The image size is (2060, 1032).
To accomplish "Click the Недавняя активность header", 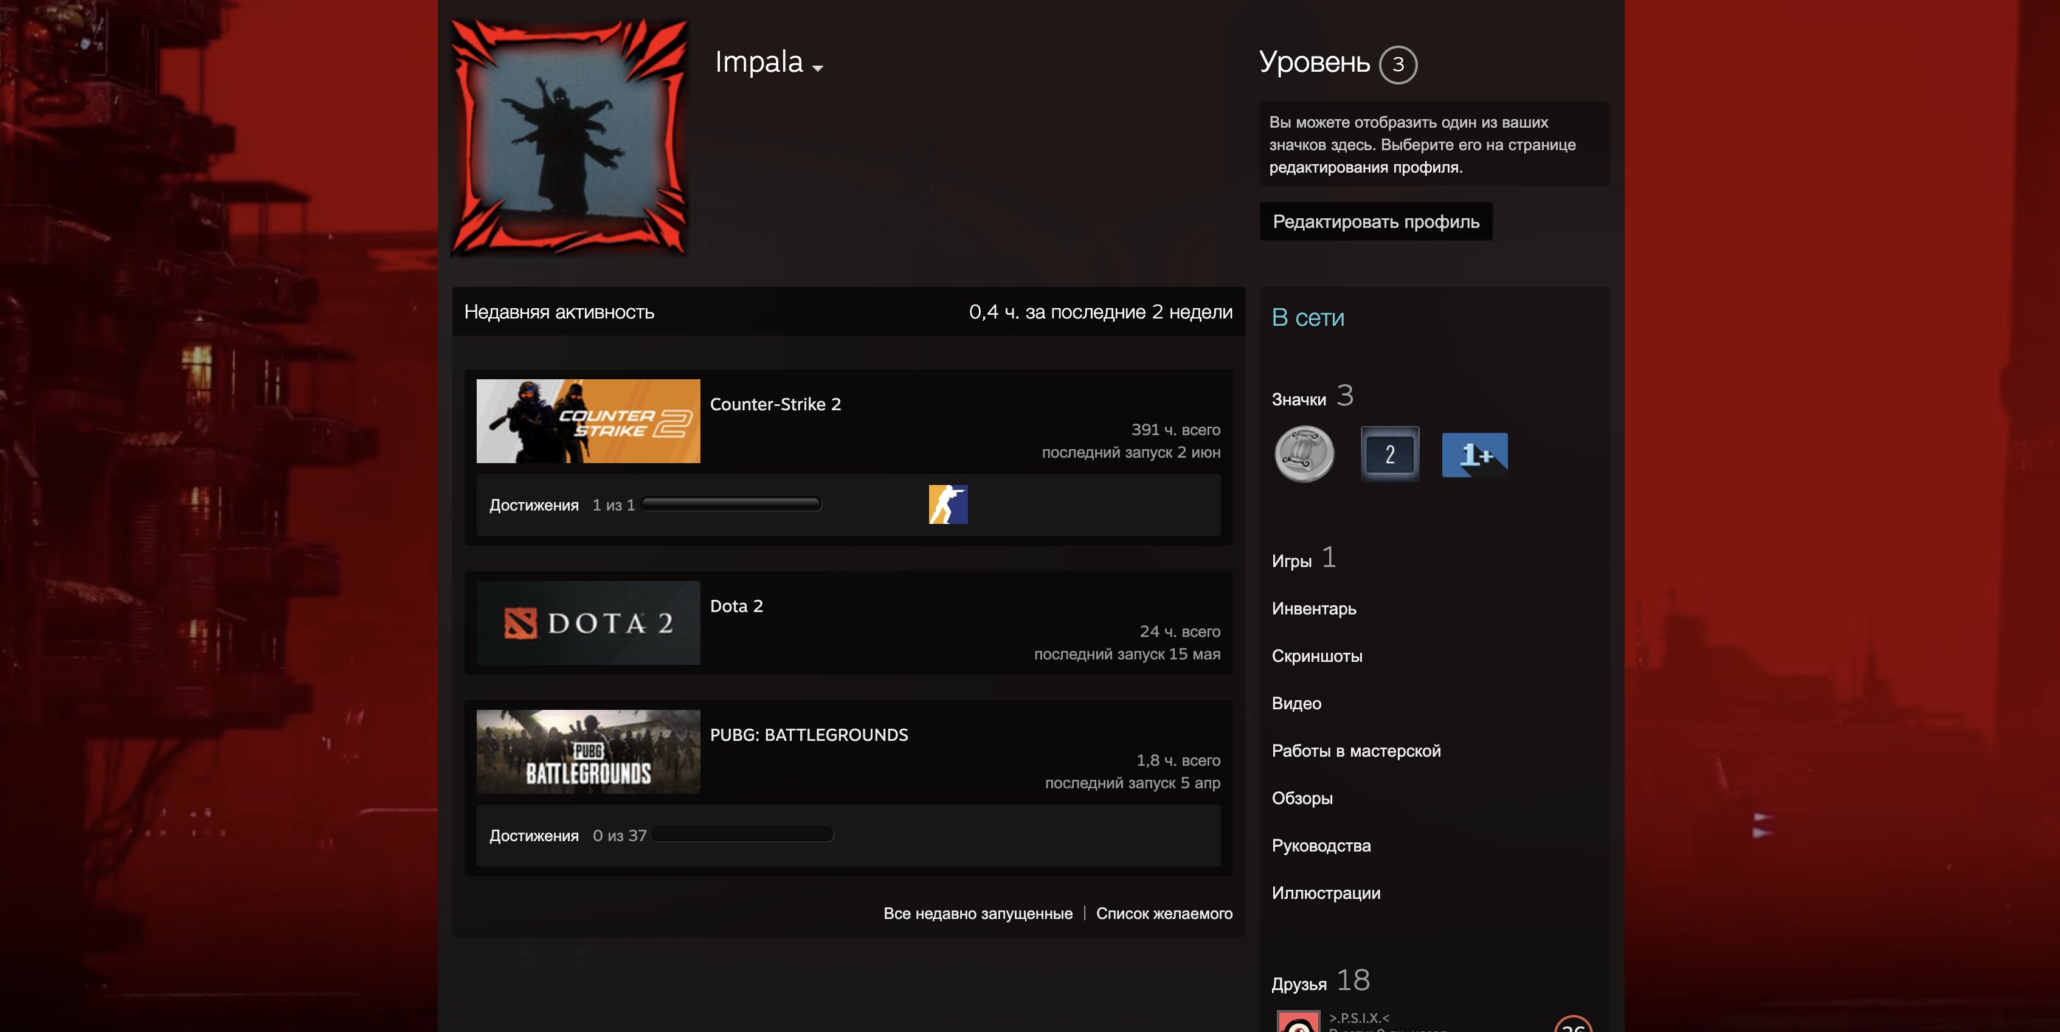I will point(559,312).
